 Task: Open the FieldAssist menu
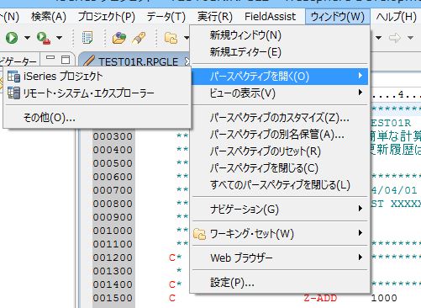tap(270, 17)
